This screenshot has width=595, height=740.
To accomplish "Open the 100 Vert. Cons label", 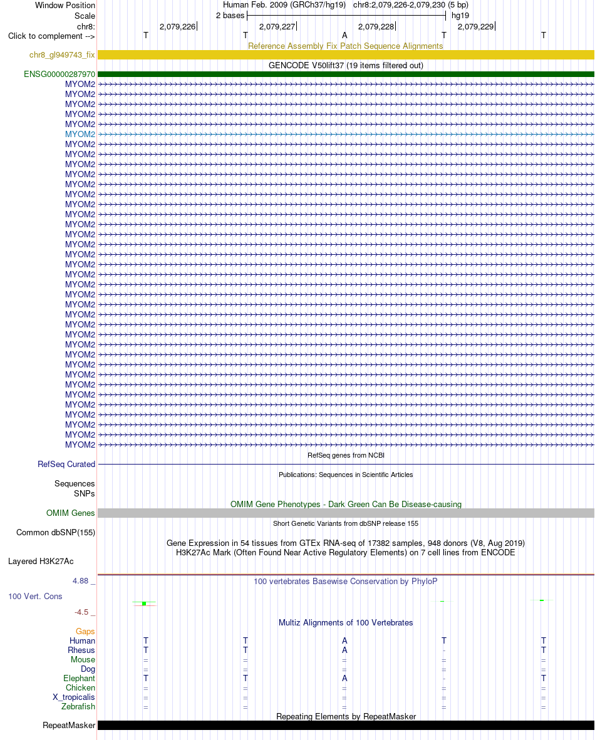I will click(36, 597).
